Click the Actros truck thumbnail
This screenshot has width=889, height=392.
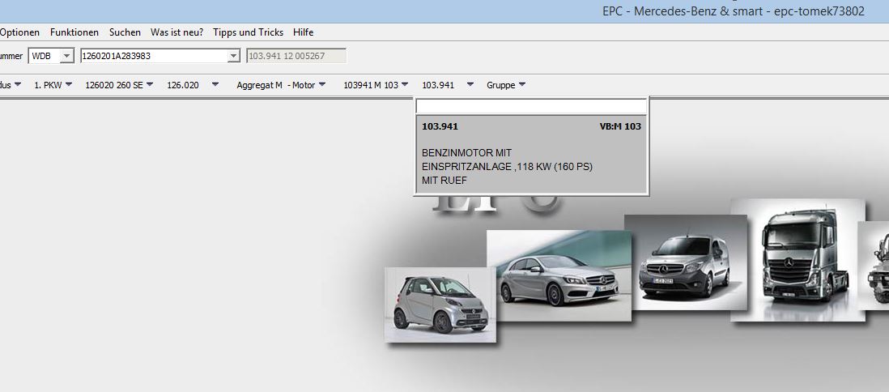(798, 260)
